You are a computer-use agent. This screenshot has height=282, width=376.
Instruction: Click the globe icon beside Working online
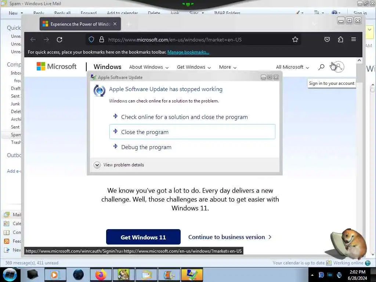(x=368, y=263)
